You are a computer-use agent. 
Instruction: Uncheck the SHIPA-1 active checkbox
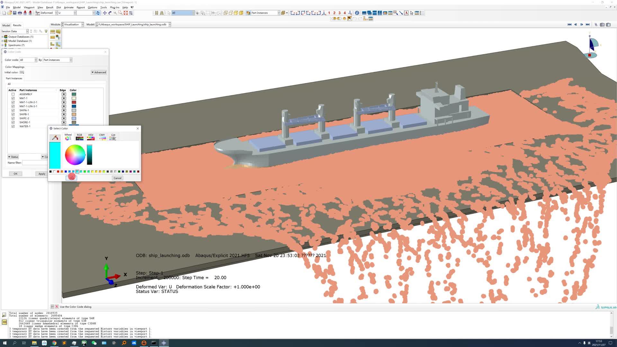[x=13, y=110]
